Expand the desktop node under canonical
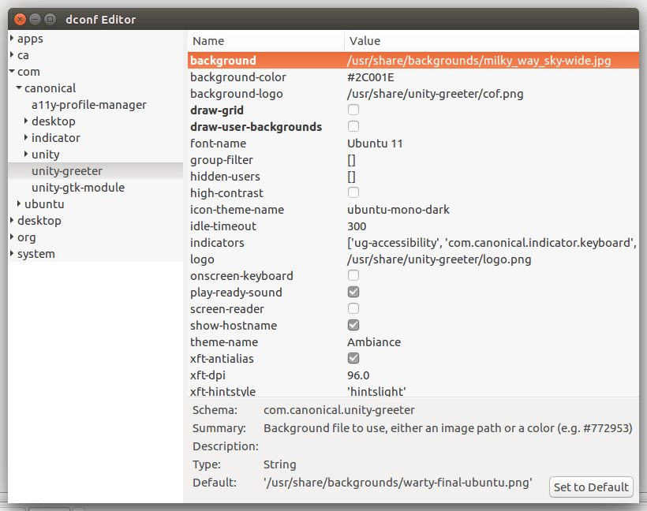The height and width of the screenshot is (511, 647). coord(26,121)
